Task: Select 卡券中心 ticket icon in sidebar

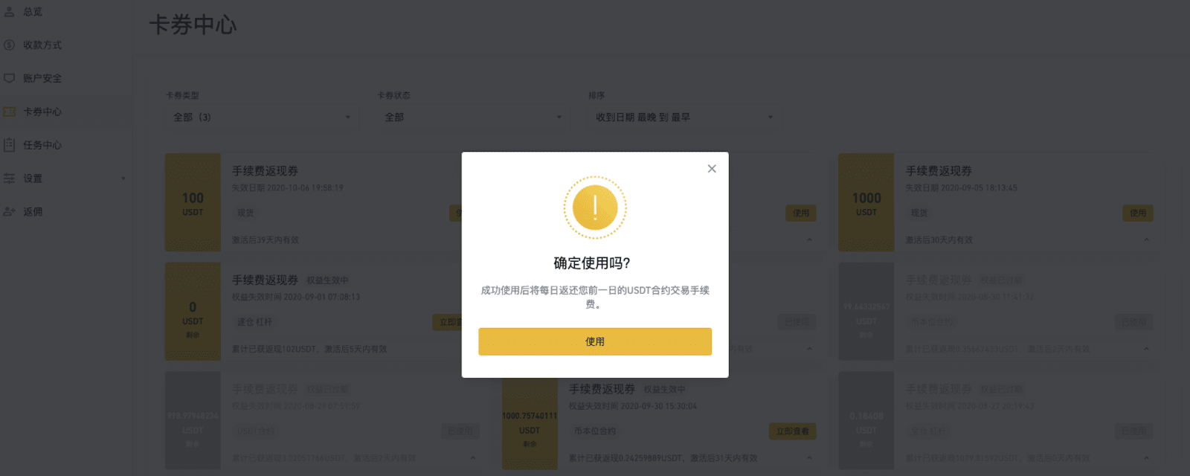Action: (10, 112)
